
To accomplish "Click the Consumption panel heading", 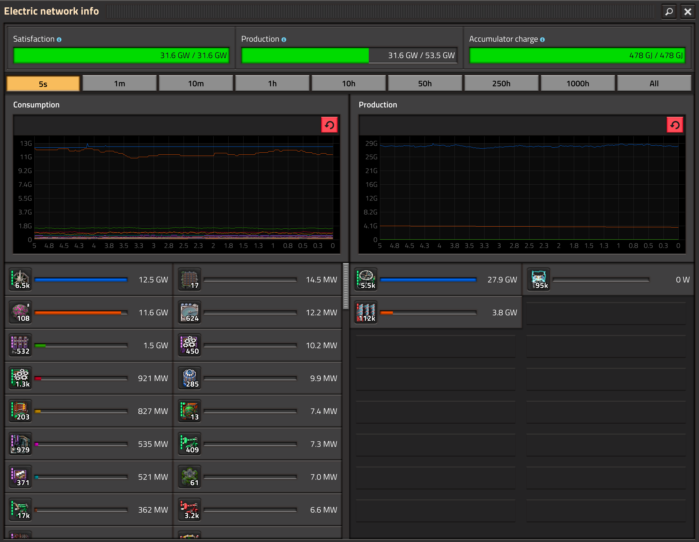I will click(36, 105).
